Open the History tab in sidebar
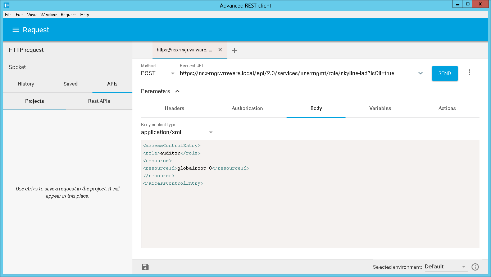 coord(26,84)
